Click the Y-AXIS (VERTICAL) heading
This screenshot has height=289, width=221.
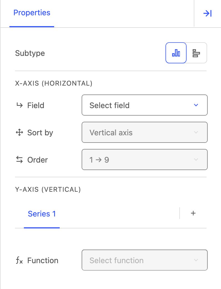(48, 190)
